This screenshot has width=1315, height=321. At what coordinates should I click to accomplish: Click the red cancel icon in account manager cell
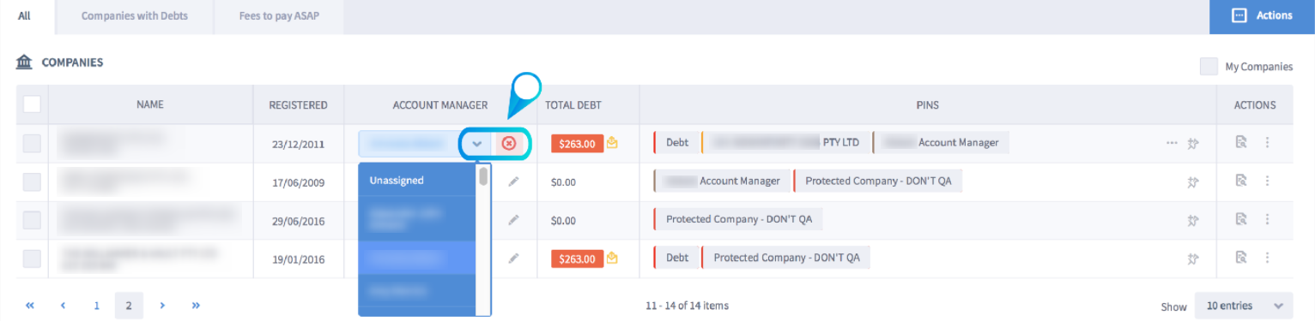click(508, 143)
